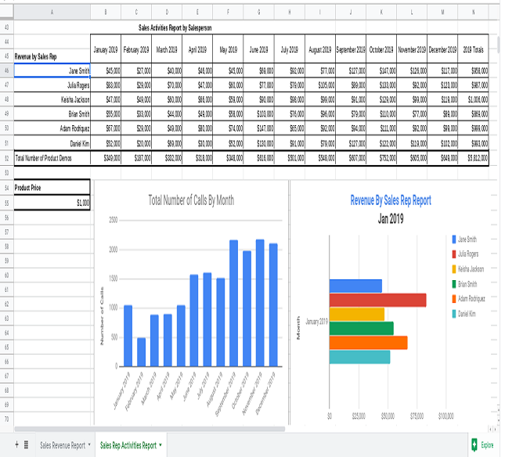The image size is (505, 457).
Task: Select the Jane Smith name cell
Action: pos(52,70)
